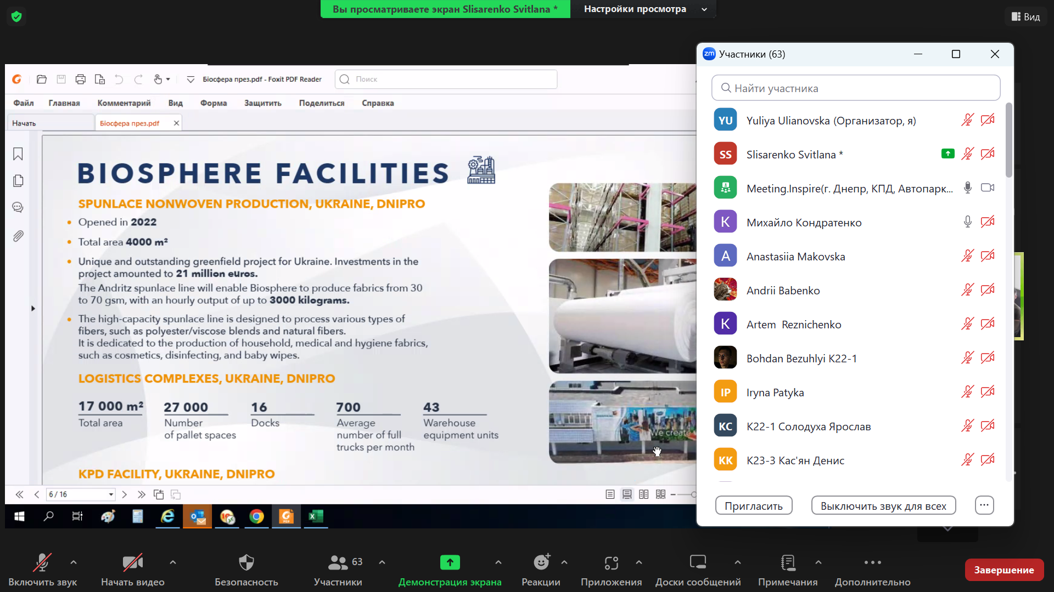Toggle microphone for Slisarenko Svitlana

pyautogui.click(x=967, y=154)
